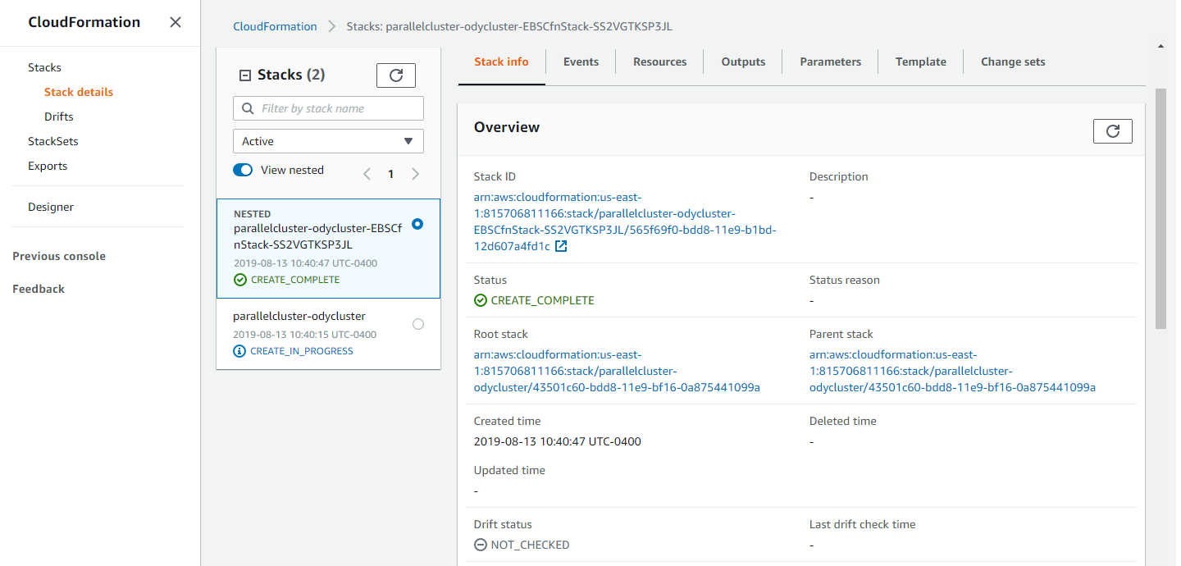Collapse the Stacks side panel

(244, 75)
